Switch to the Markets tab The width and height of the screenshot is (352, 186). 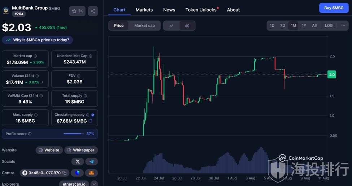(144, 10)
